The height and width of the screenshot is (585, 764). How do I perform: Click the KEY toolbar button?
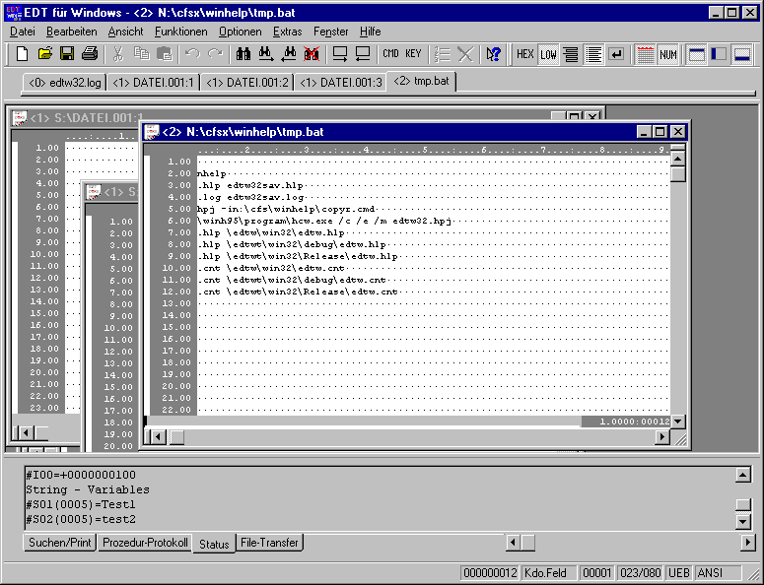pos(413,54)
